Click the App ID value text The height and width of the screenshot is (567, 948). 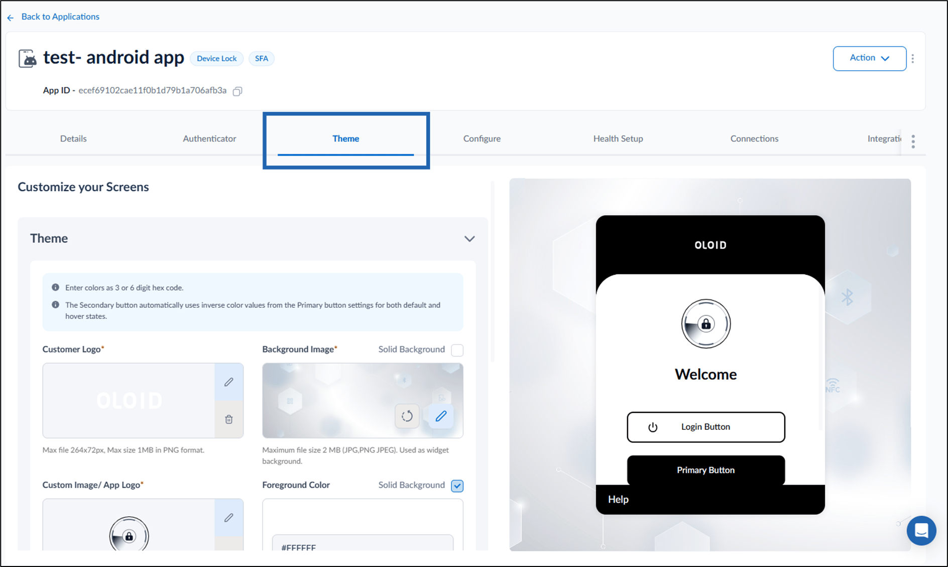[152, 90]
